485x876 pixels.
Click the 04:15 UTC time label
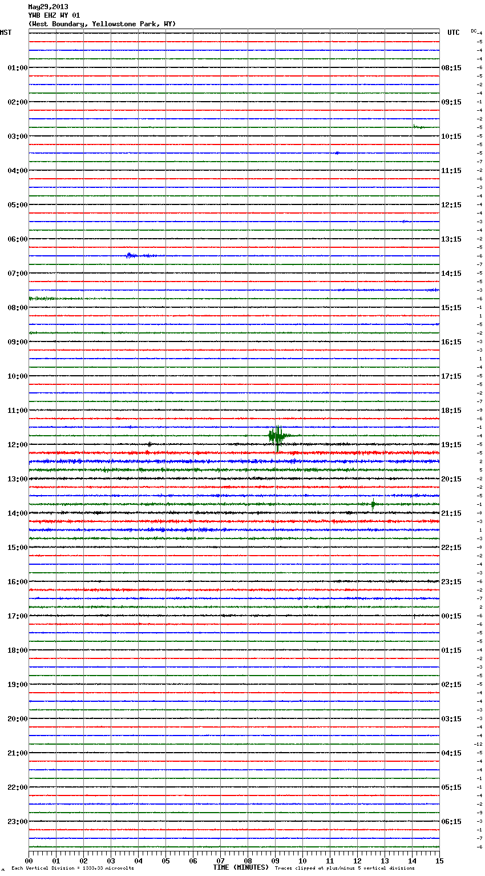point(451,753)
